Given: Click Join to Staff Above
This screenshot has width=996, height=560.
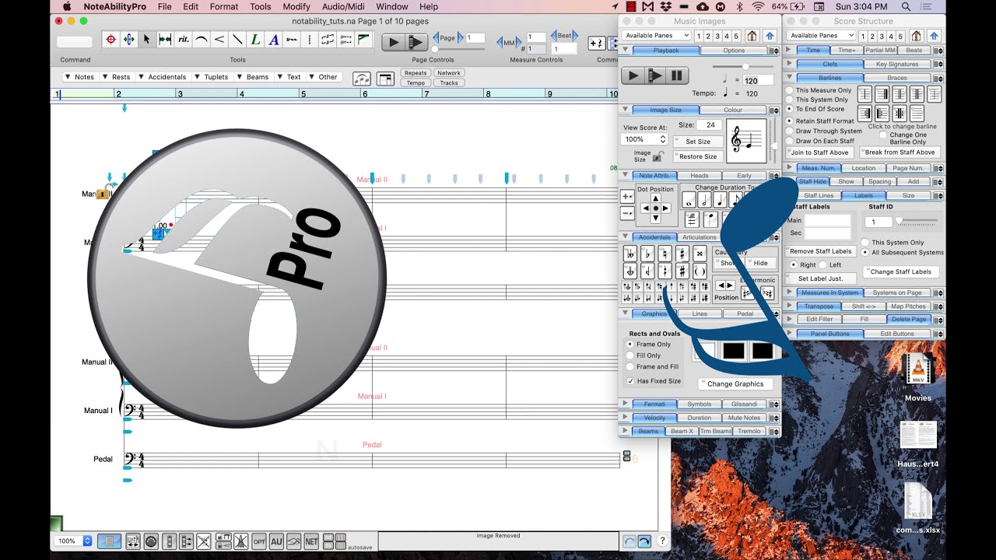Looking at the screenshot, I should click(819, 152).
